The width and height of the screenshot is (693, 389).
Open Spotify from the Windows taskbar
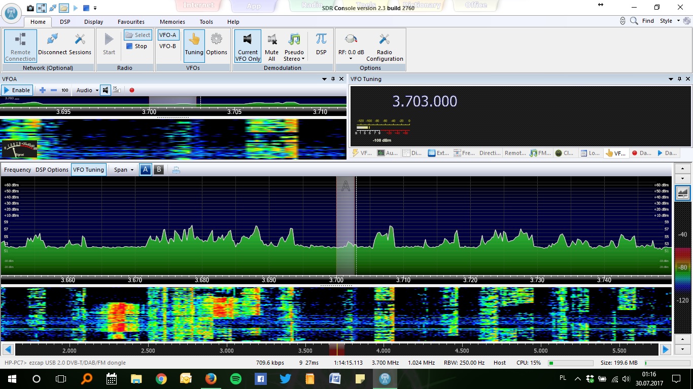235,378
